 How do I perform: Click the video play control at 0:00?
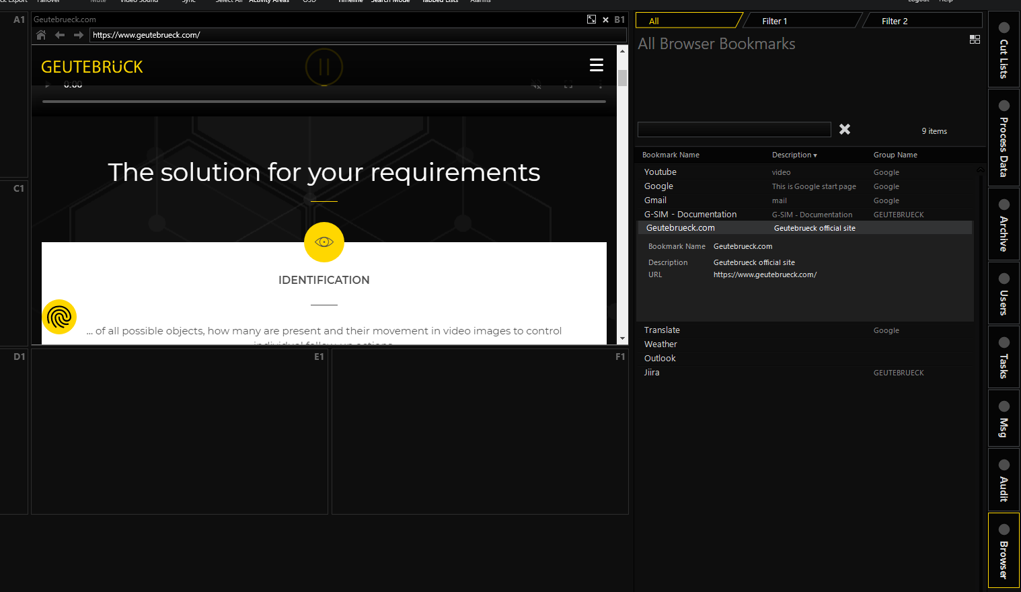47,85
